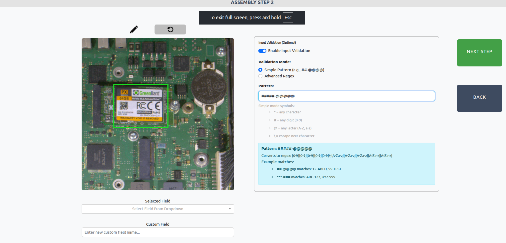The width and height of the screenshot is (506, 243).
Task: Click the green bounding box on the Greenliant label
Action: [x=141, y=106]
